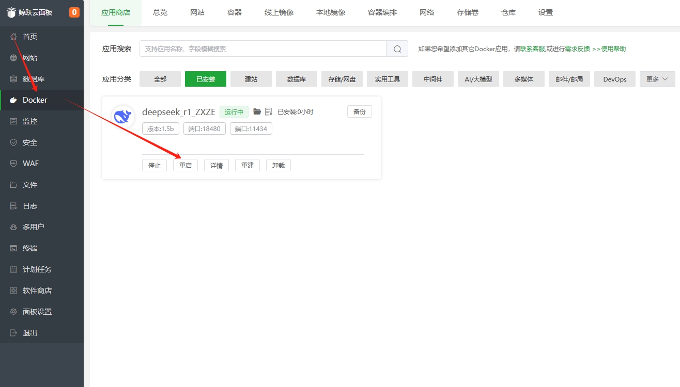Click the orange notification badge showing 0
The height and width of the screenshot is (387, 680).
click(74, 12)
